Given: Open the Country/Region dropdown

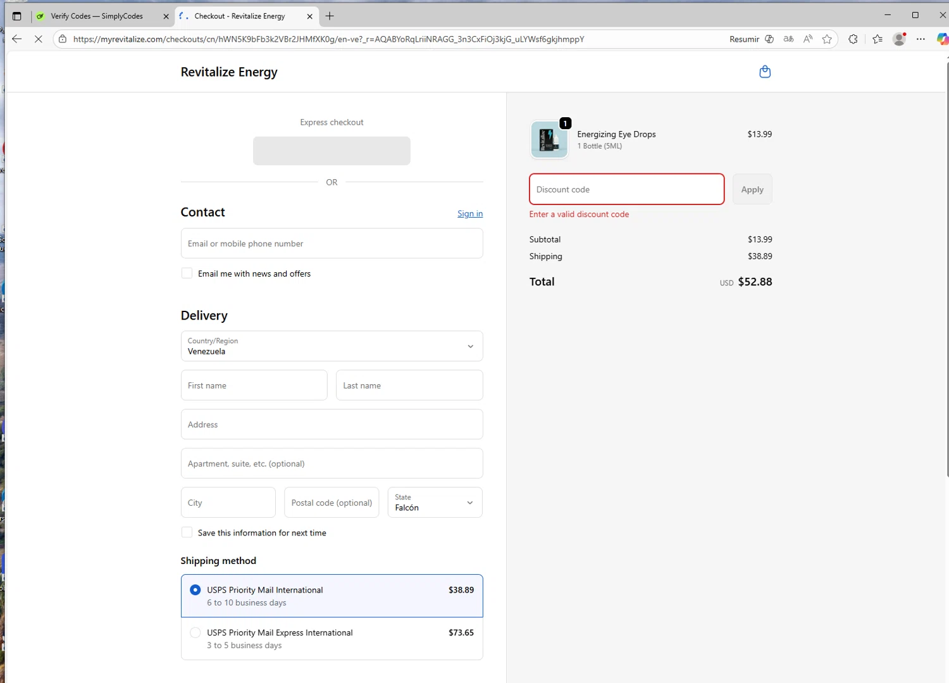Looking at the screenshot, I should tap(332, 346).
